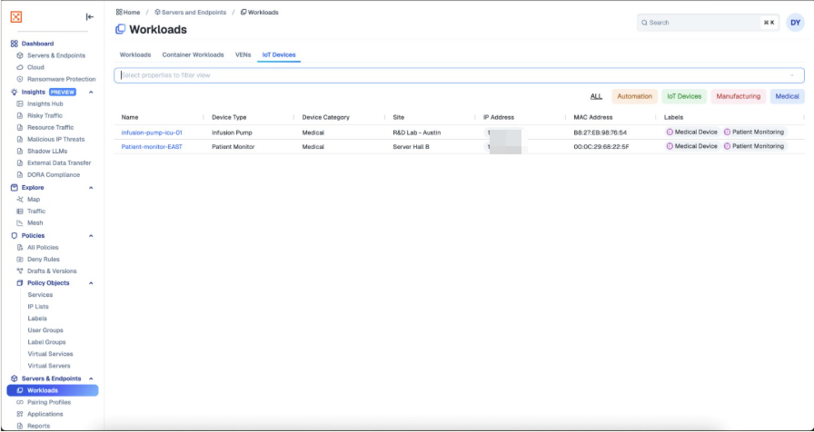Click 'R&D Lab - Austin' site cell
Screen dimensions: 814x432
(417, 133)
